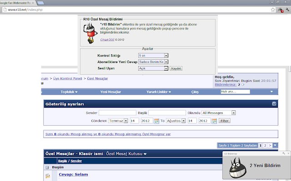This screenshot has width=291, height=181.
Task: Click the robot mascot image in popup
Action: [x=90, y=33]
